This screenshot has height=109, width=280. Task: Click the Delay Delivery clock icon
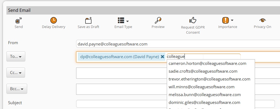tap(54, 20)
